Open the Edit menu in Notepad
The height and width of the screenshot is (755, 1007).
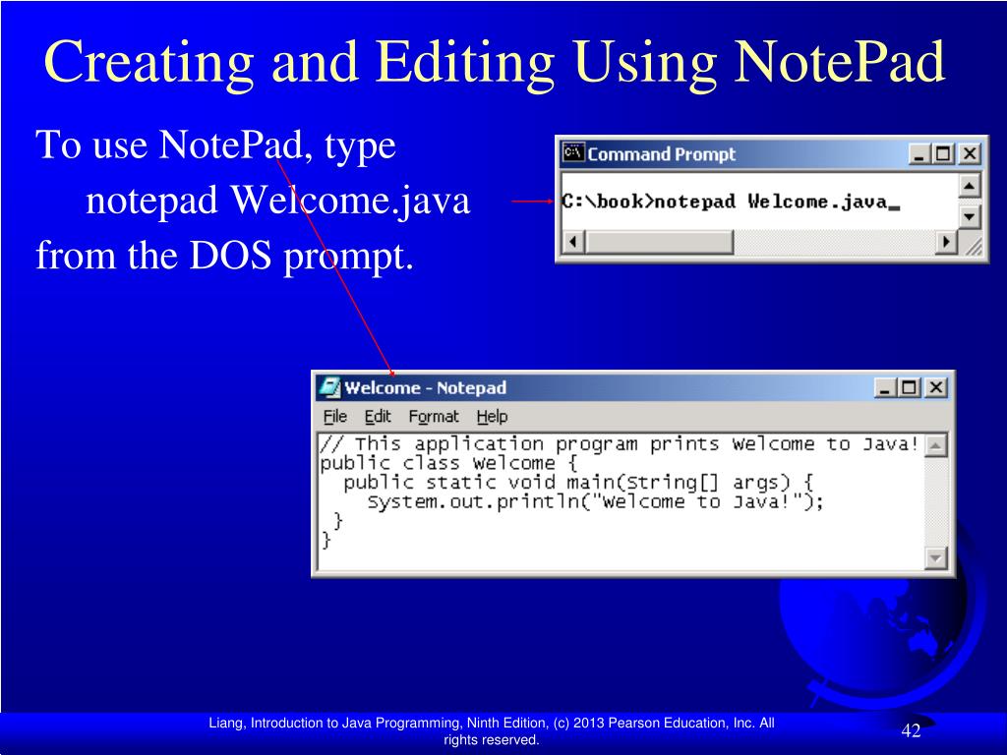[378, 417]
